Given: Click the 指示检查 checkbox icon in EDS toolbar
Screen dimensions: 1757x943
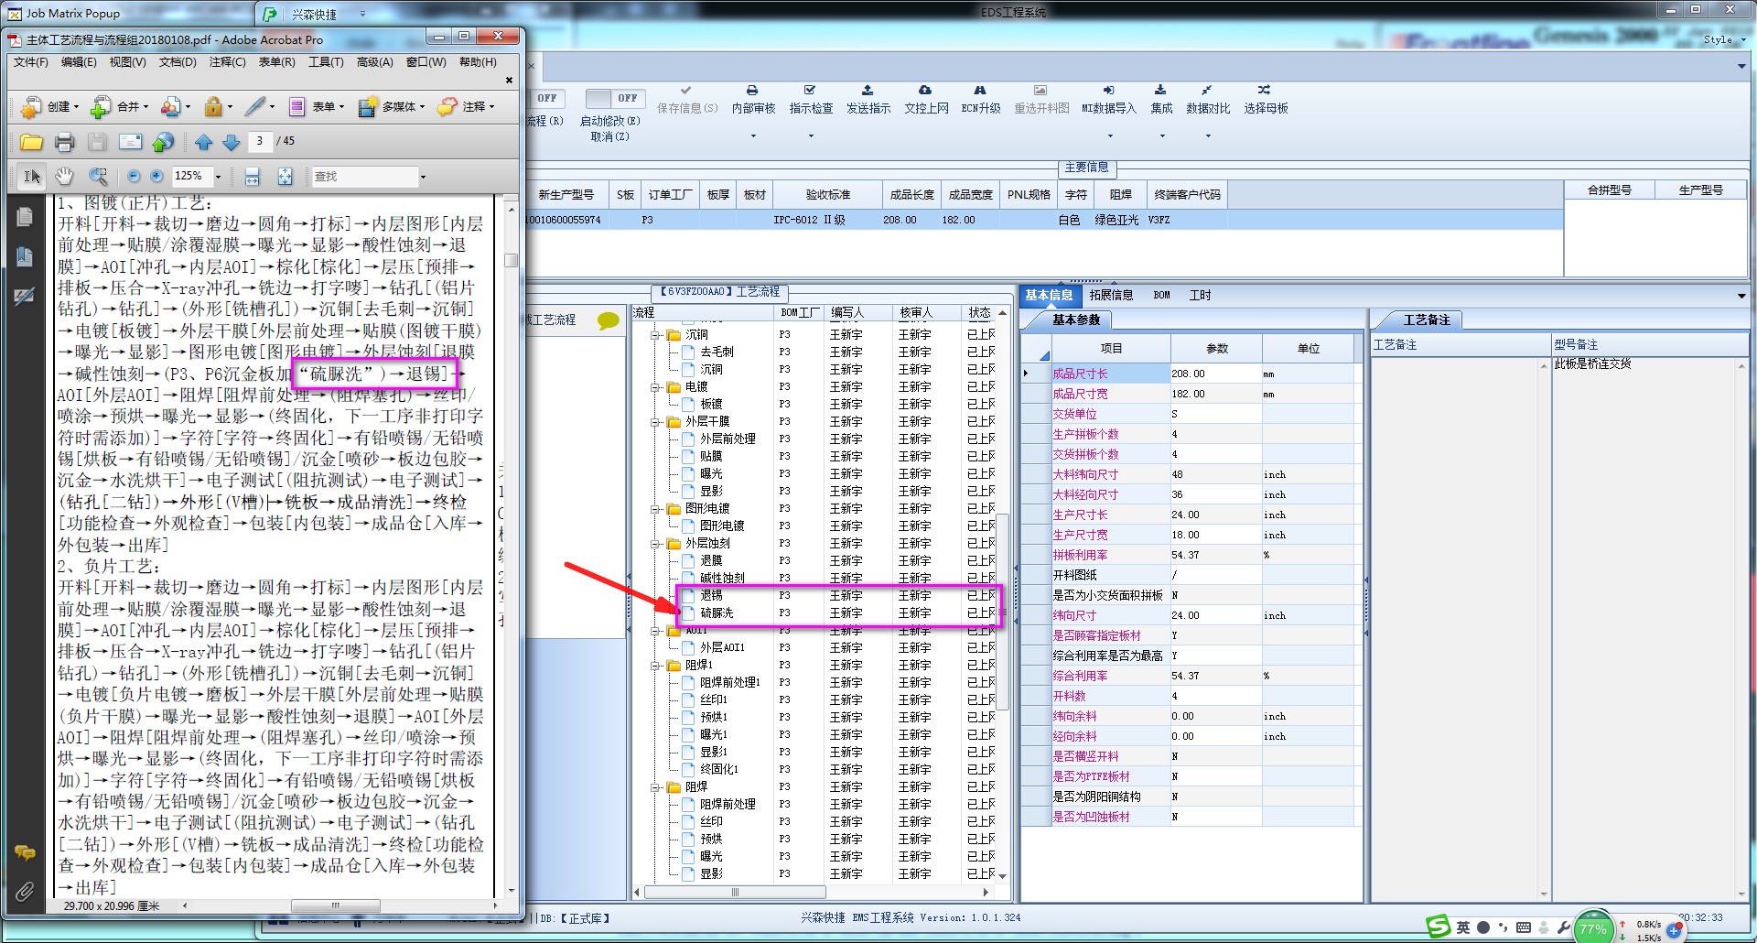Looking at the screenshot, I should (x=810, y=91).
